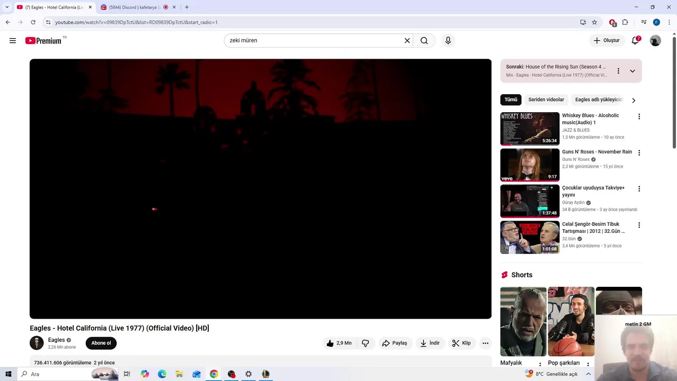Open options for November Rain video

click(x=639, y=153)
